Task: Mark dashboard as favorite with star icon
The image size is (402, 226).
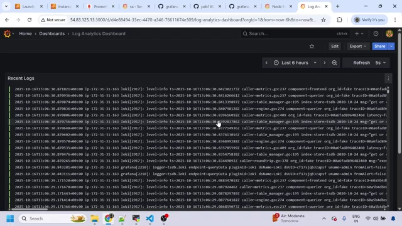Action: 312,46
